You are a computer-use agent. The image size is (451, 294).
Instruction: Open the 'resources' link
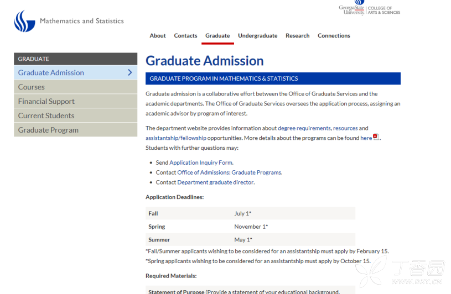point(345,128)
